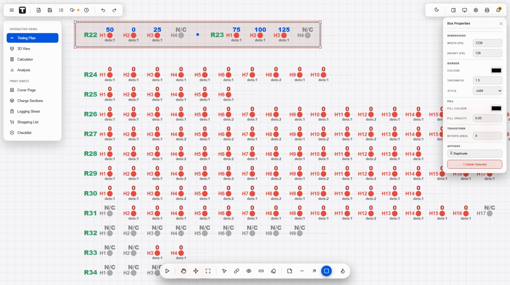Open the 3D View from the sidebar
Image resolution: width=510 pixels, height=285 pixels.
coord(32,49)
